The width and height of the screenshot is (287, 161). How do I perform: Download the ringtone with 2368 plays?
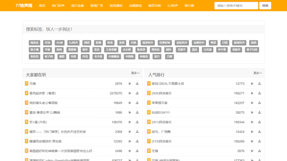click(137, 132)
